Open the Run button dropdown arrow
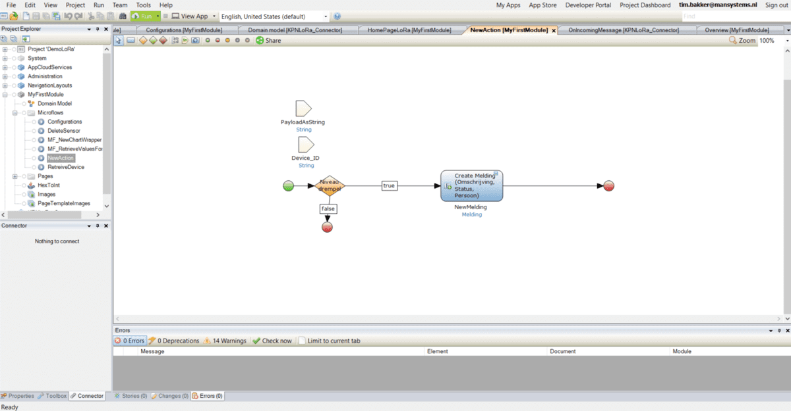 tap(158, 16)
